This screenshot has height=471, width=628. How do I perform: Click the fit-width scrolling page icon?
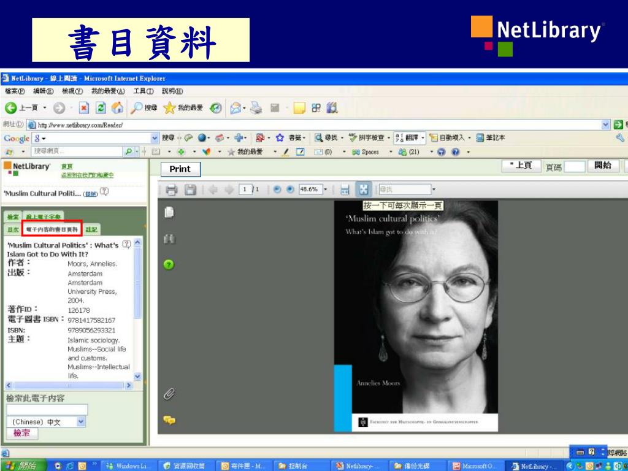pyautogui.click(x=345, y=190)
